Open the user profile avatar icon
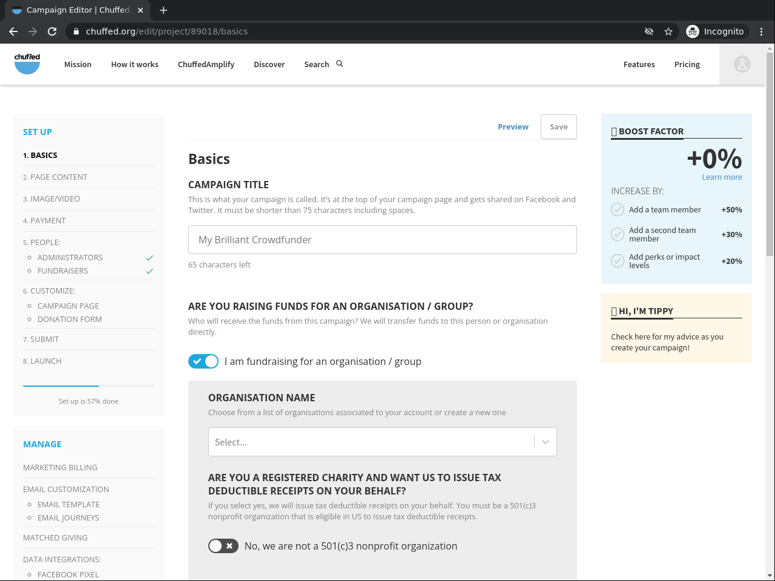Screen dimensions: 775x581 point(742,64)
